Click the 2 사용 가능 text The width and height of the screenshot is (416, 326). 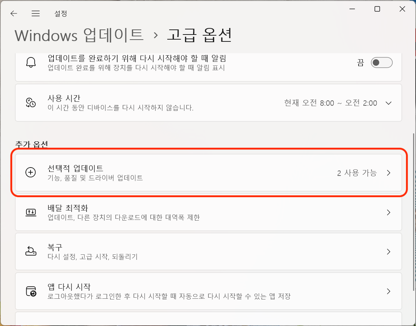coord(357,173)
